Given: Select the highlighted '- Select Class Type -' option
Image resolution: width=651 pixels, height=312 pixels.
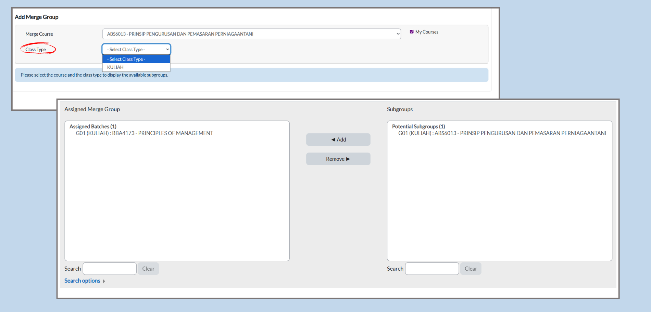Looking at the screenshot, I should point(136,59).
